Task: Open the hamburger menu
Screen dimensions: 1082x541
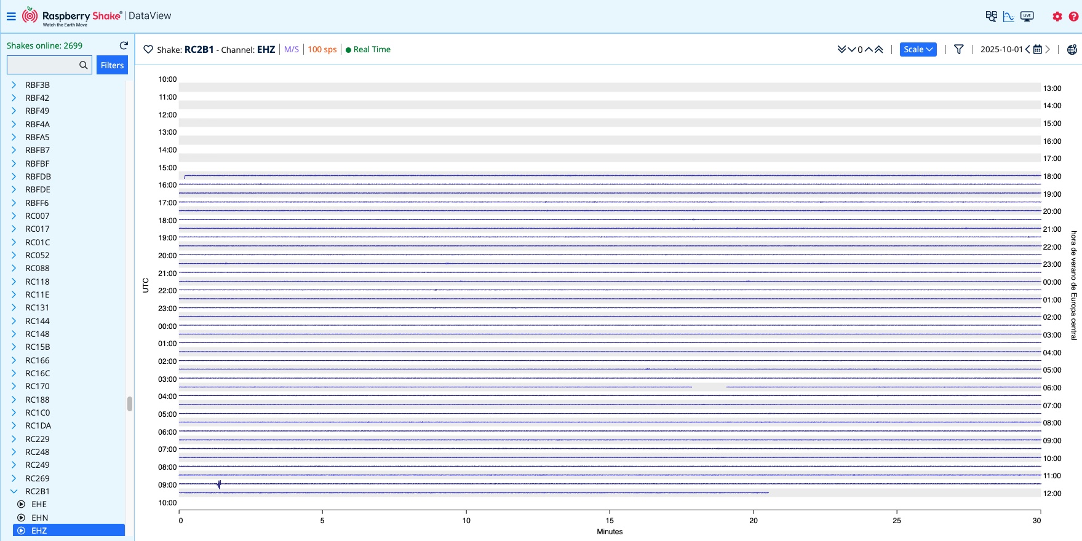Action: point(11,17)
